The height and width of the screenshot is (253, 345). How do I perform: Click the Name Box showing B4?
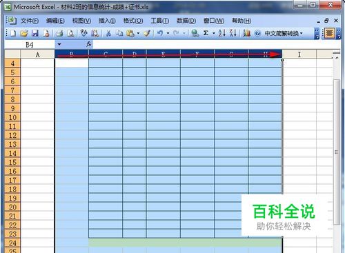pyautogui.click(x=30, y=44)
